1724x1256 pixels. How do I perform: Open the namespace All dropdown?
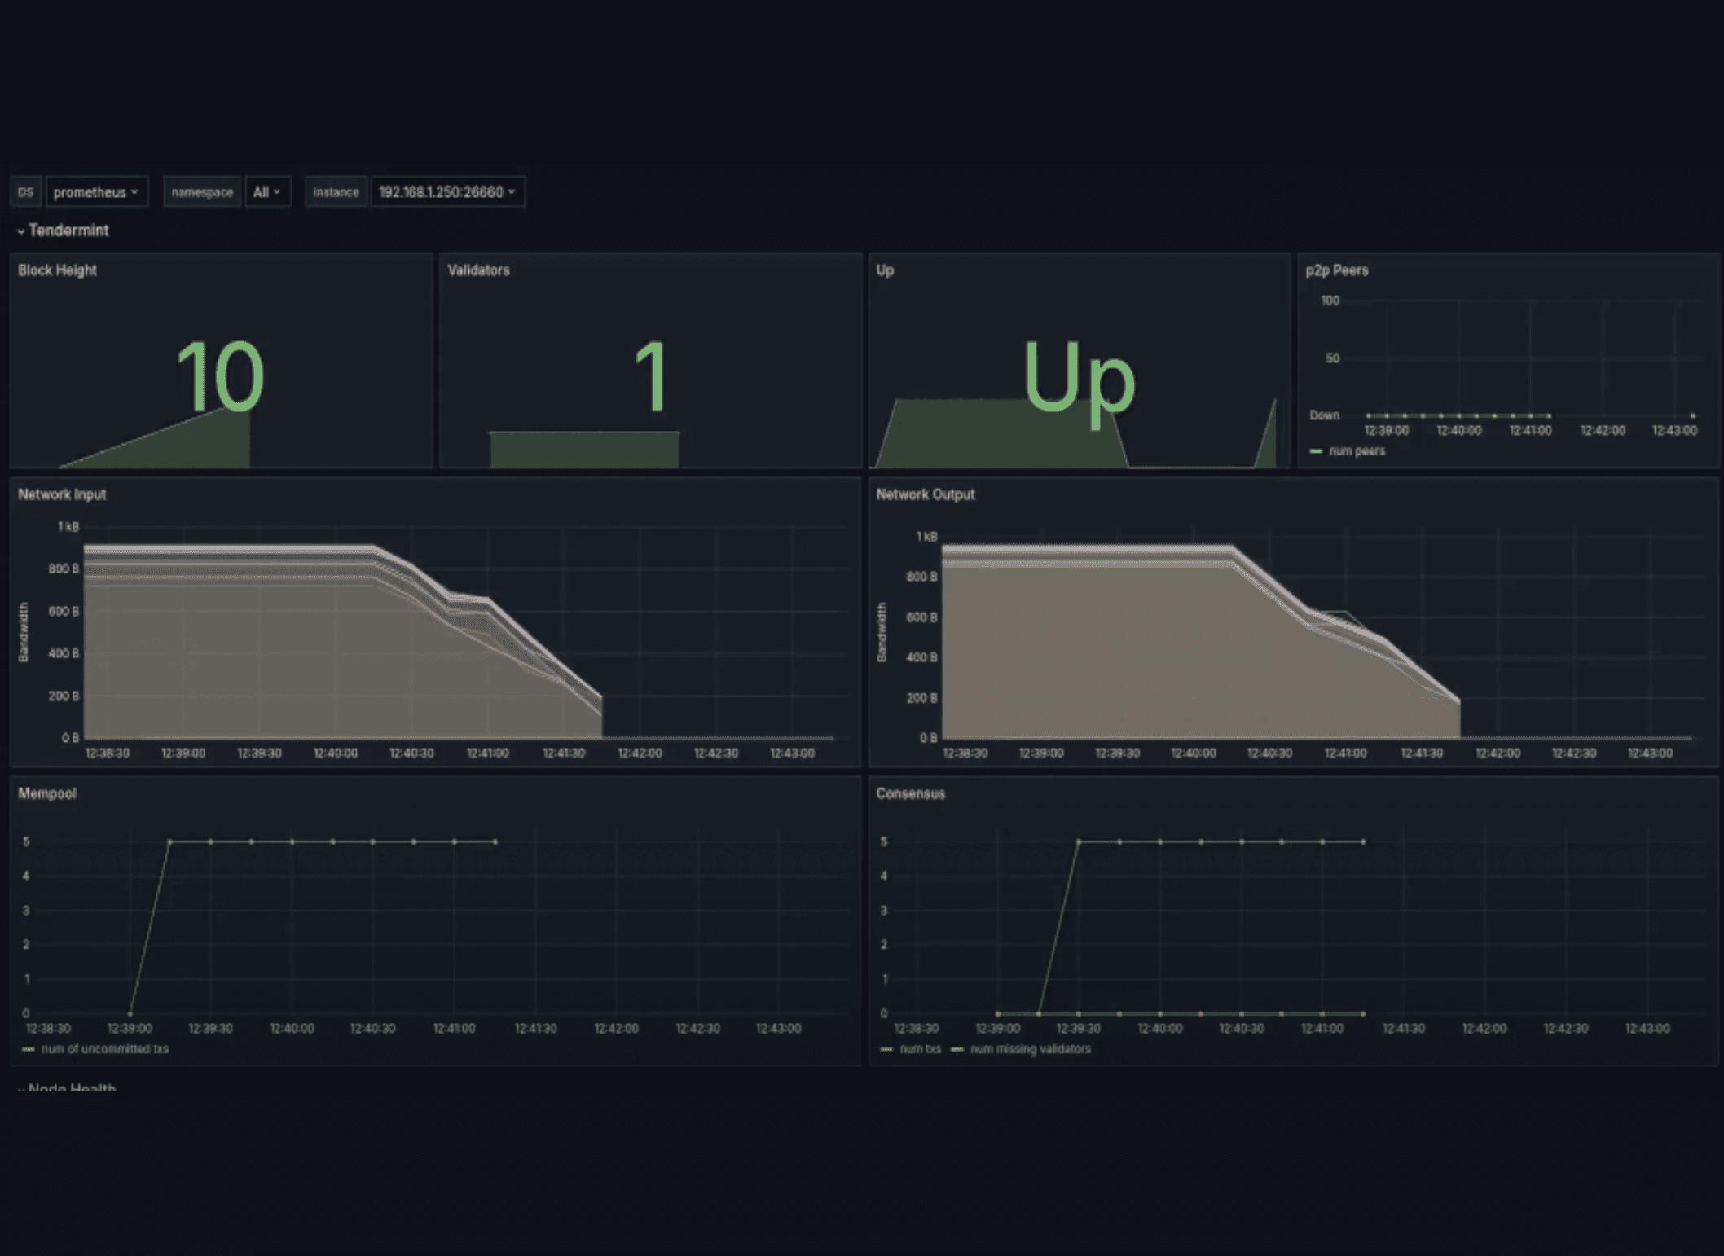click(267, 192)
